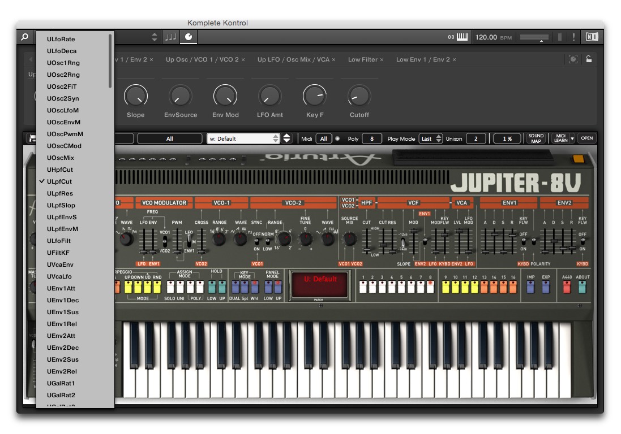Click the SOUND MAP button
The height and width of the screenshot is (434, 621).
click(x=536, y=138)
